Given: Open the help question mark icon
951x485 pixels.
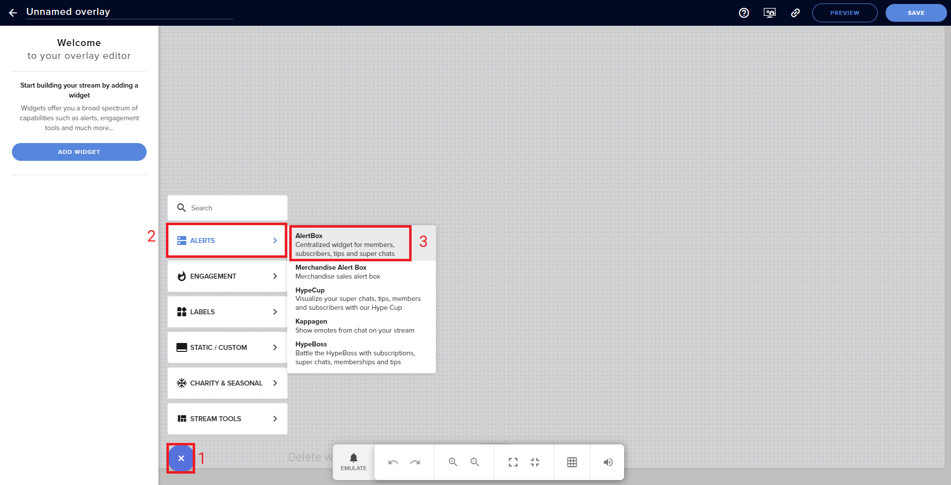Looking at the screenshot, I should (x=744, y=13).
